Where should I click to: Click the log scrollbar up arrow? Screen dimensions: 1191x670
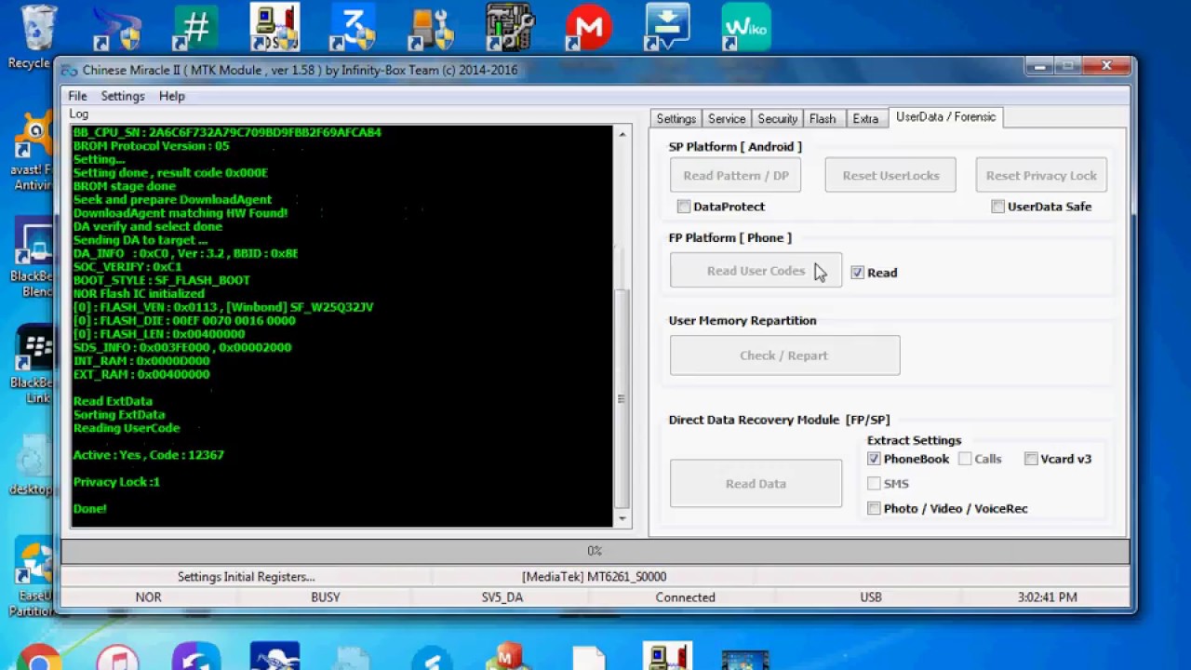[622, 135]
